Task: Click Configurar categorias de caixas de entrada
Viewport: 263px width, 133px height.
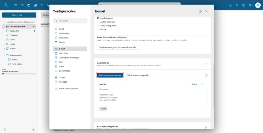Action: (x=118, y=47)
